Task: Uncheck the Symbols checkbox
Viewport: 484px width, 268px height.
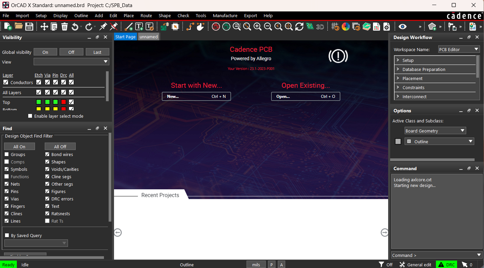Action: point(7,169)
